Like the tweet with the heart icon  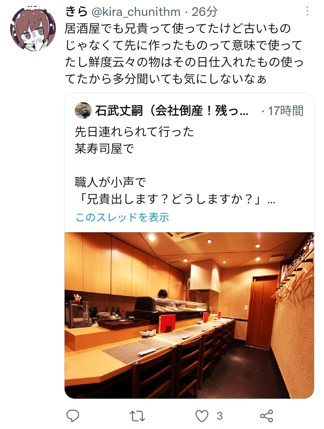pyautogui.click(x=202, y=416)
